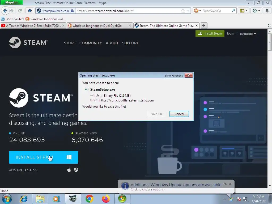Open the DuckDuckGo search engine selector

click(197, 11)
